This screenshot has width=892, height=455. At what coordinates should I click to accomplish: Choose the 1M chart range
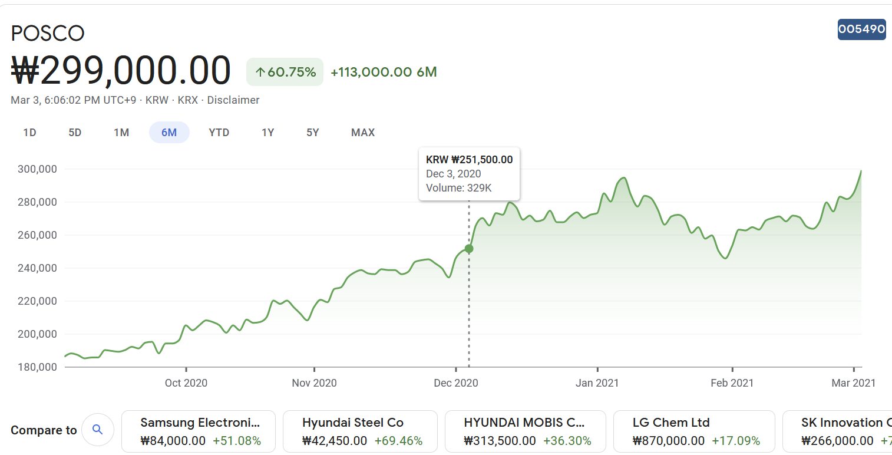pos(121,133)
